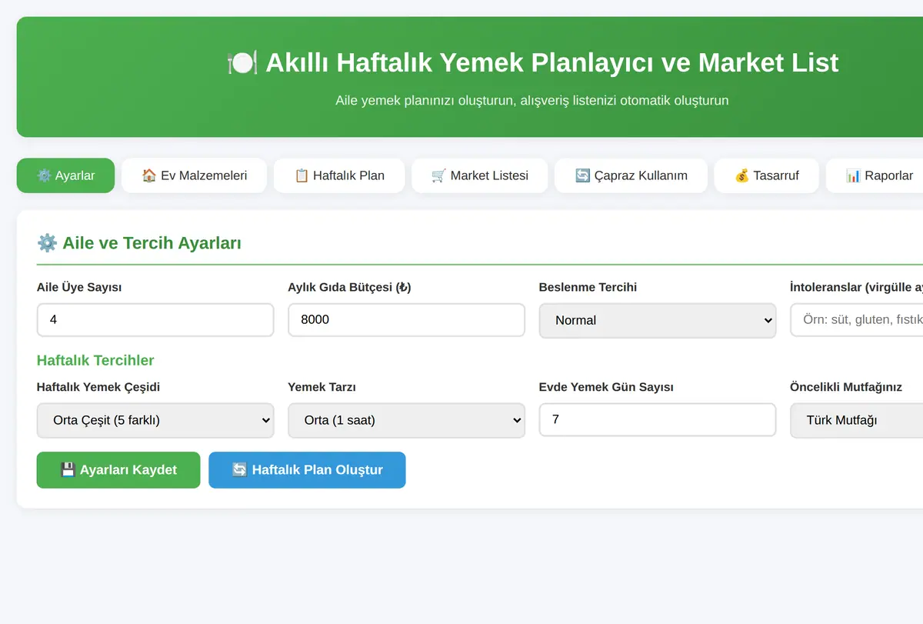Open the Haftalık Plan tab
The width and height of the screenshot is (923, 624).
point(339,175)
